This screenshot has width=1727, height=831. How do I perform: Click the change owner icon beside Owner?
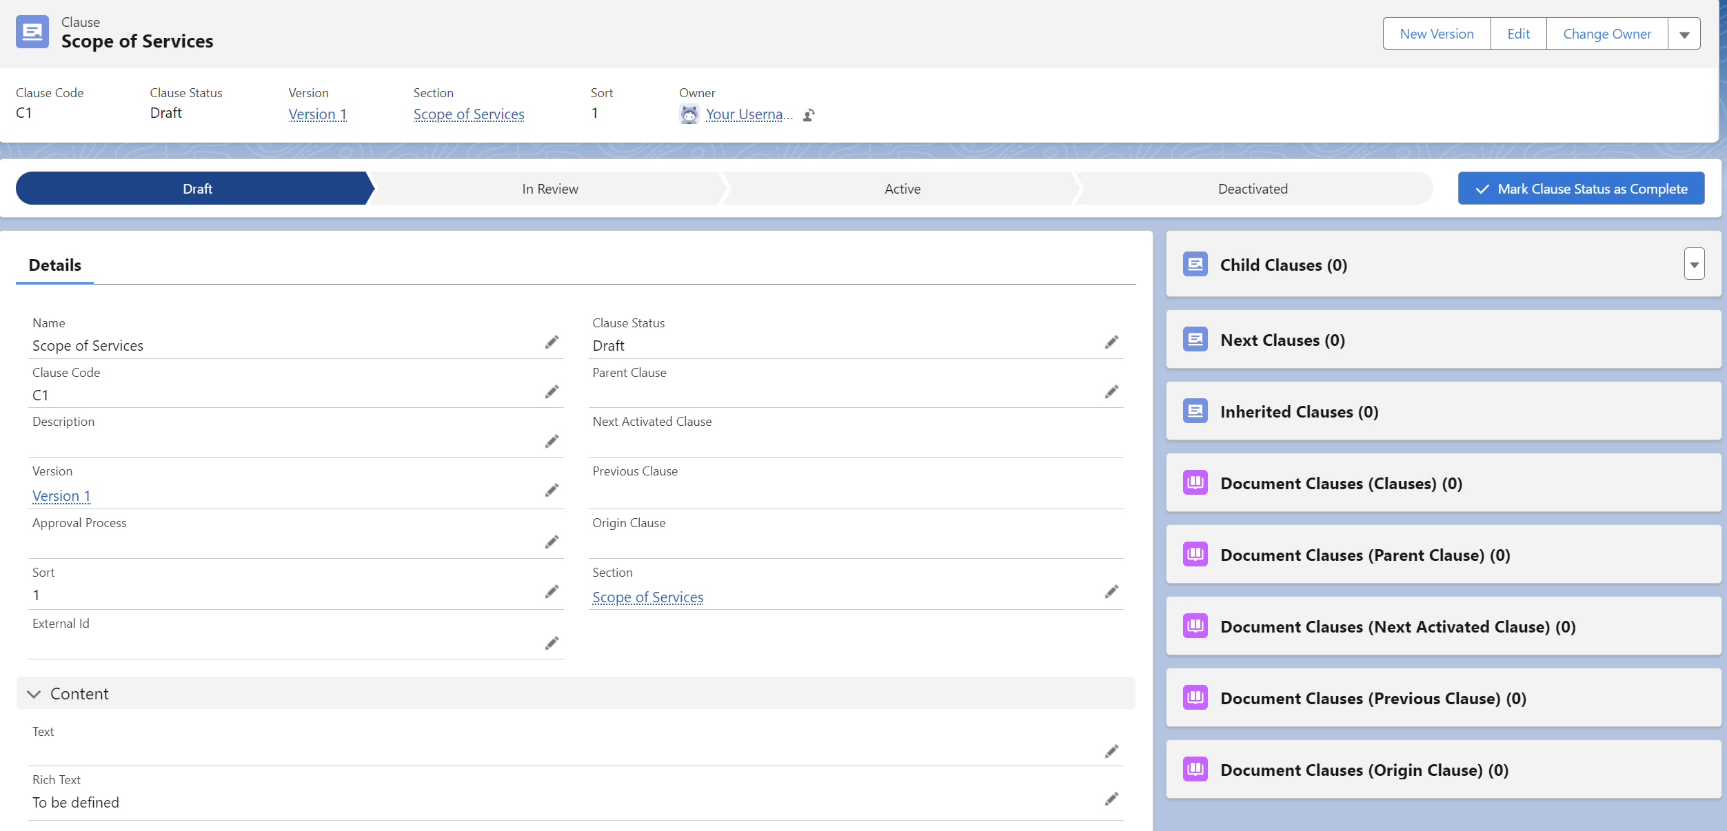[x=809, y=115]
